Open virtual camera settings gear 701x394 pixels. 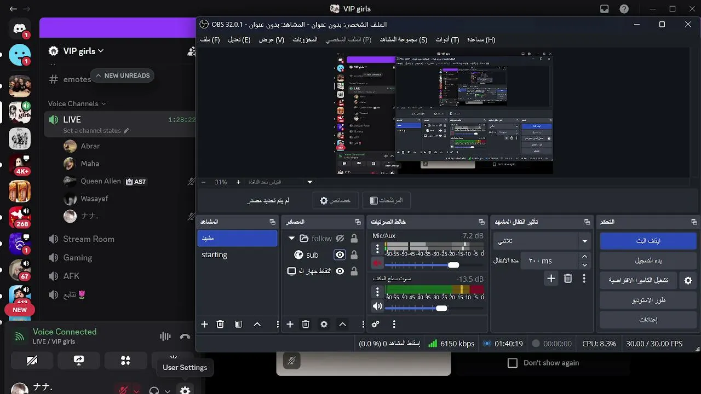(688, 281)
